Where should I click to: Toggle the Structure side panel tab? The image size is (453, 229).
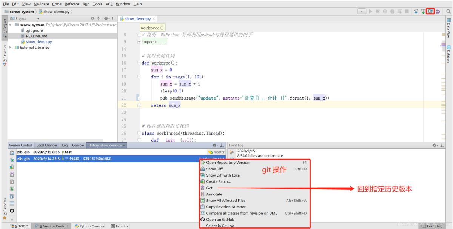(x=5, y=56)
